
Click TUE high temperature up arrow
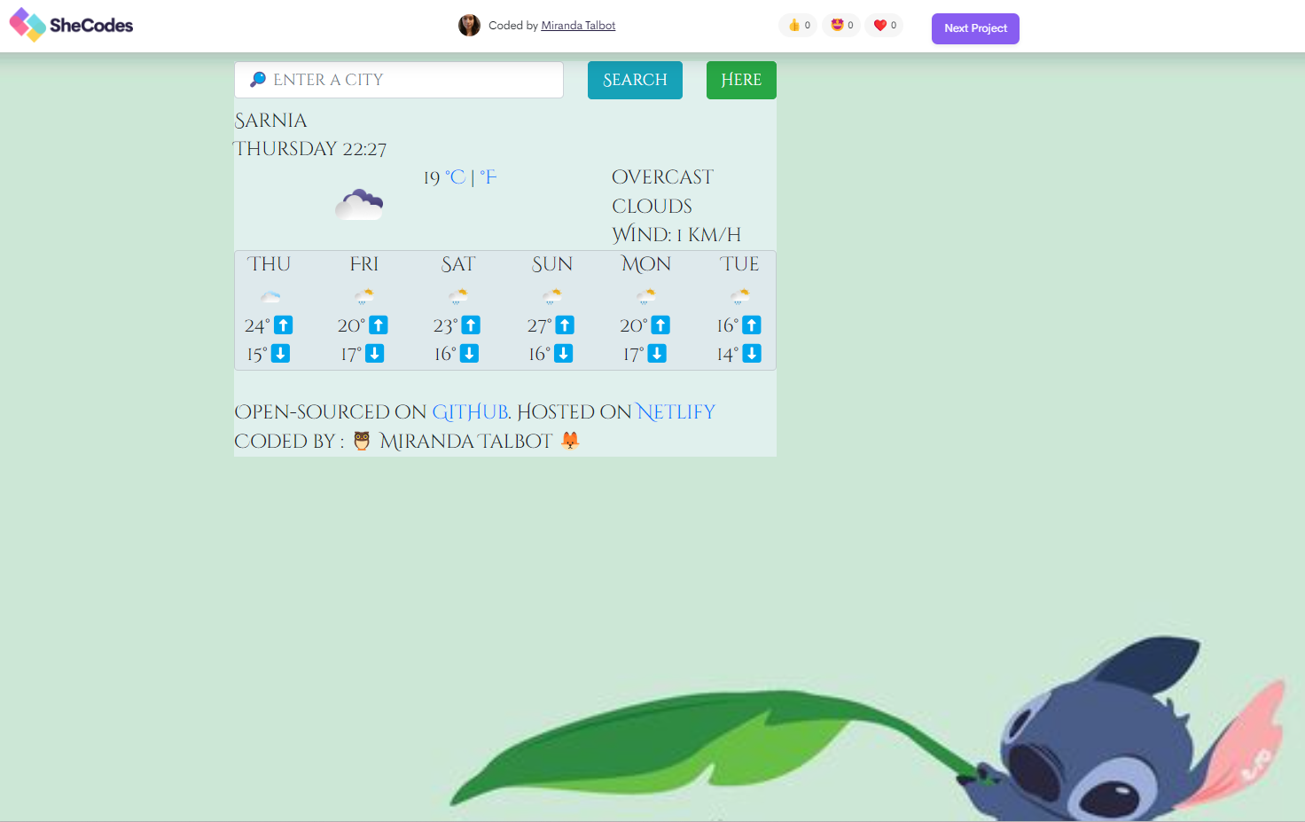click(752, 325)
